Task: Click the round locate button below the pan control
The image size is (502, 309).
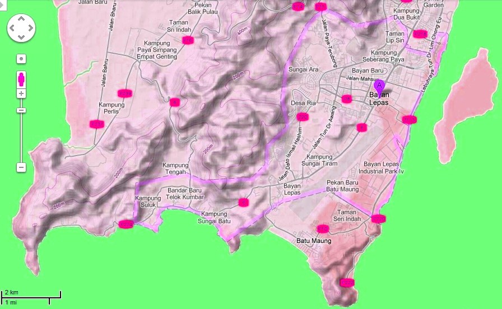Action: (21, 59)
